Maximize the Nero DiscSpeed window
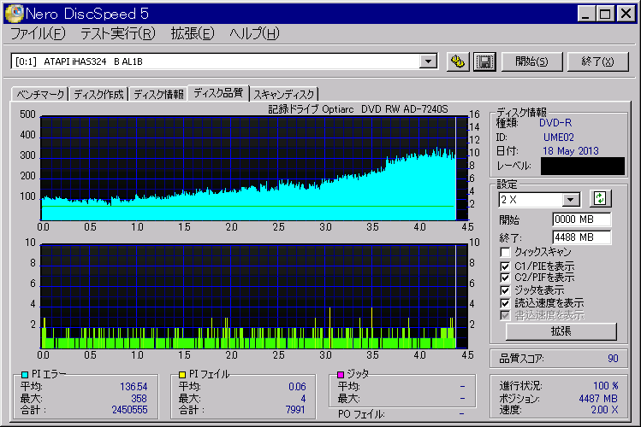641x427 pixels. pos(604,14)
